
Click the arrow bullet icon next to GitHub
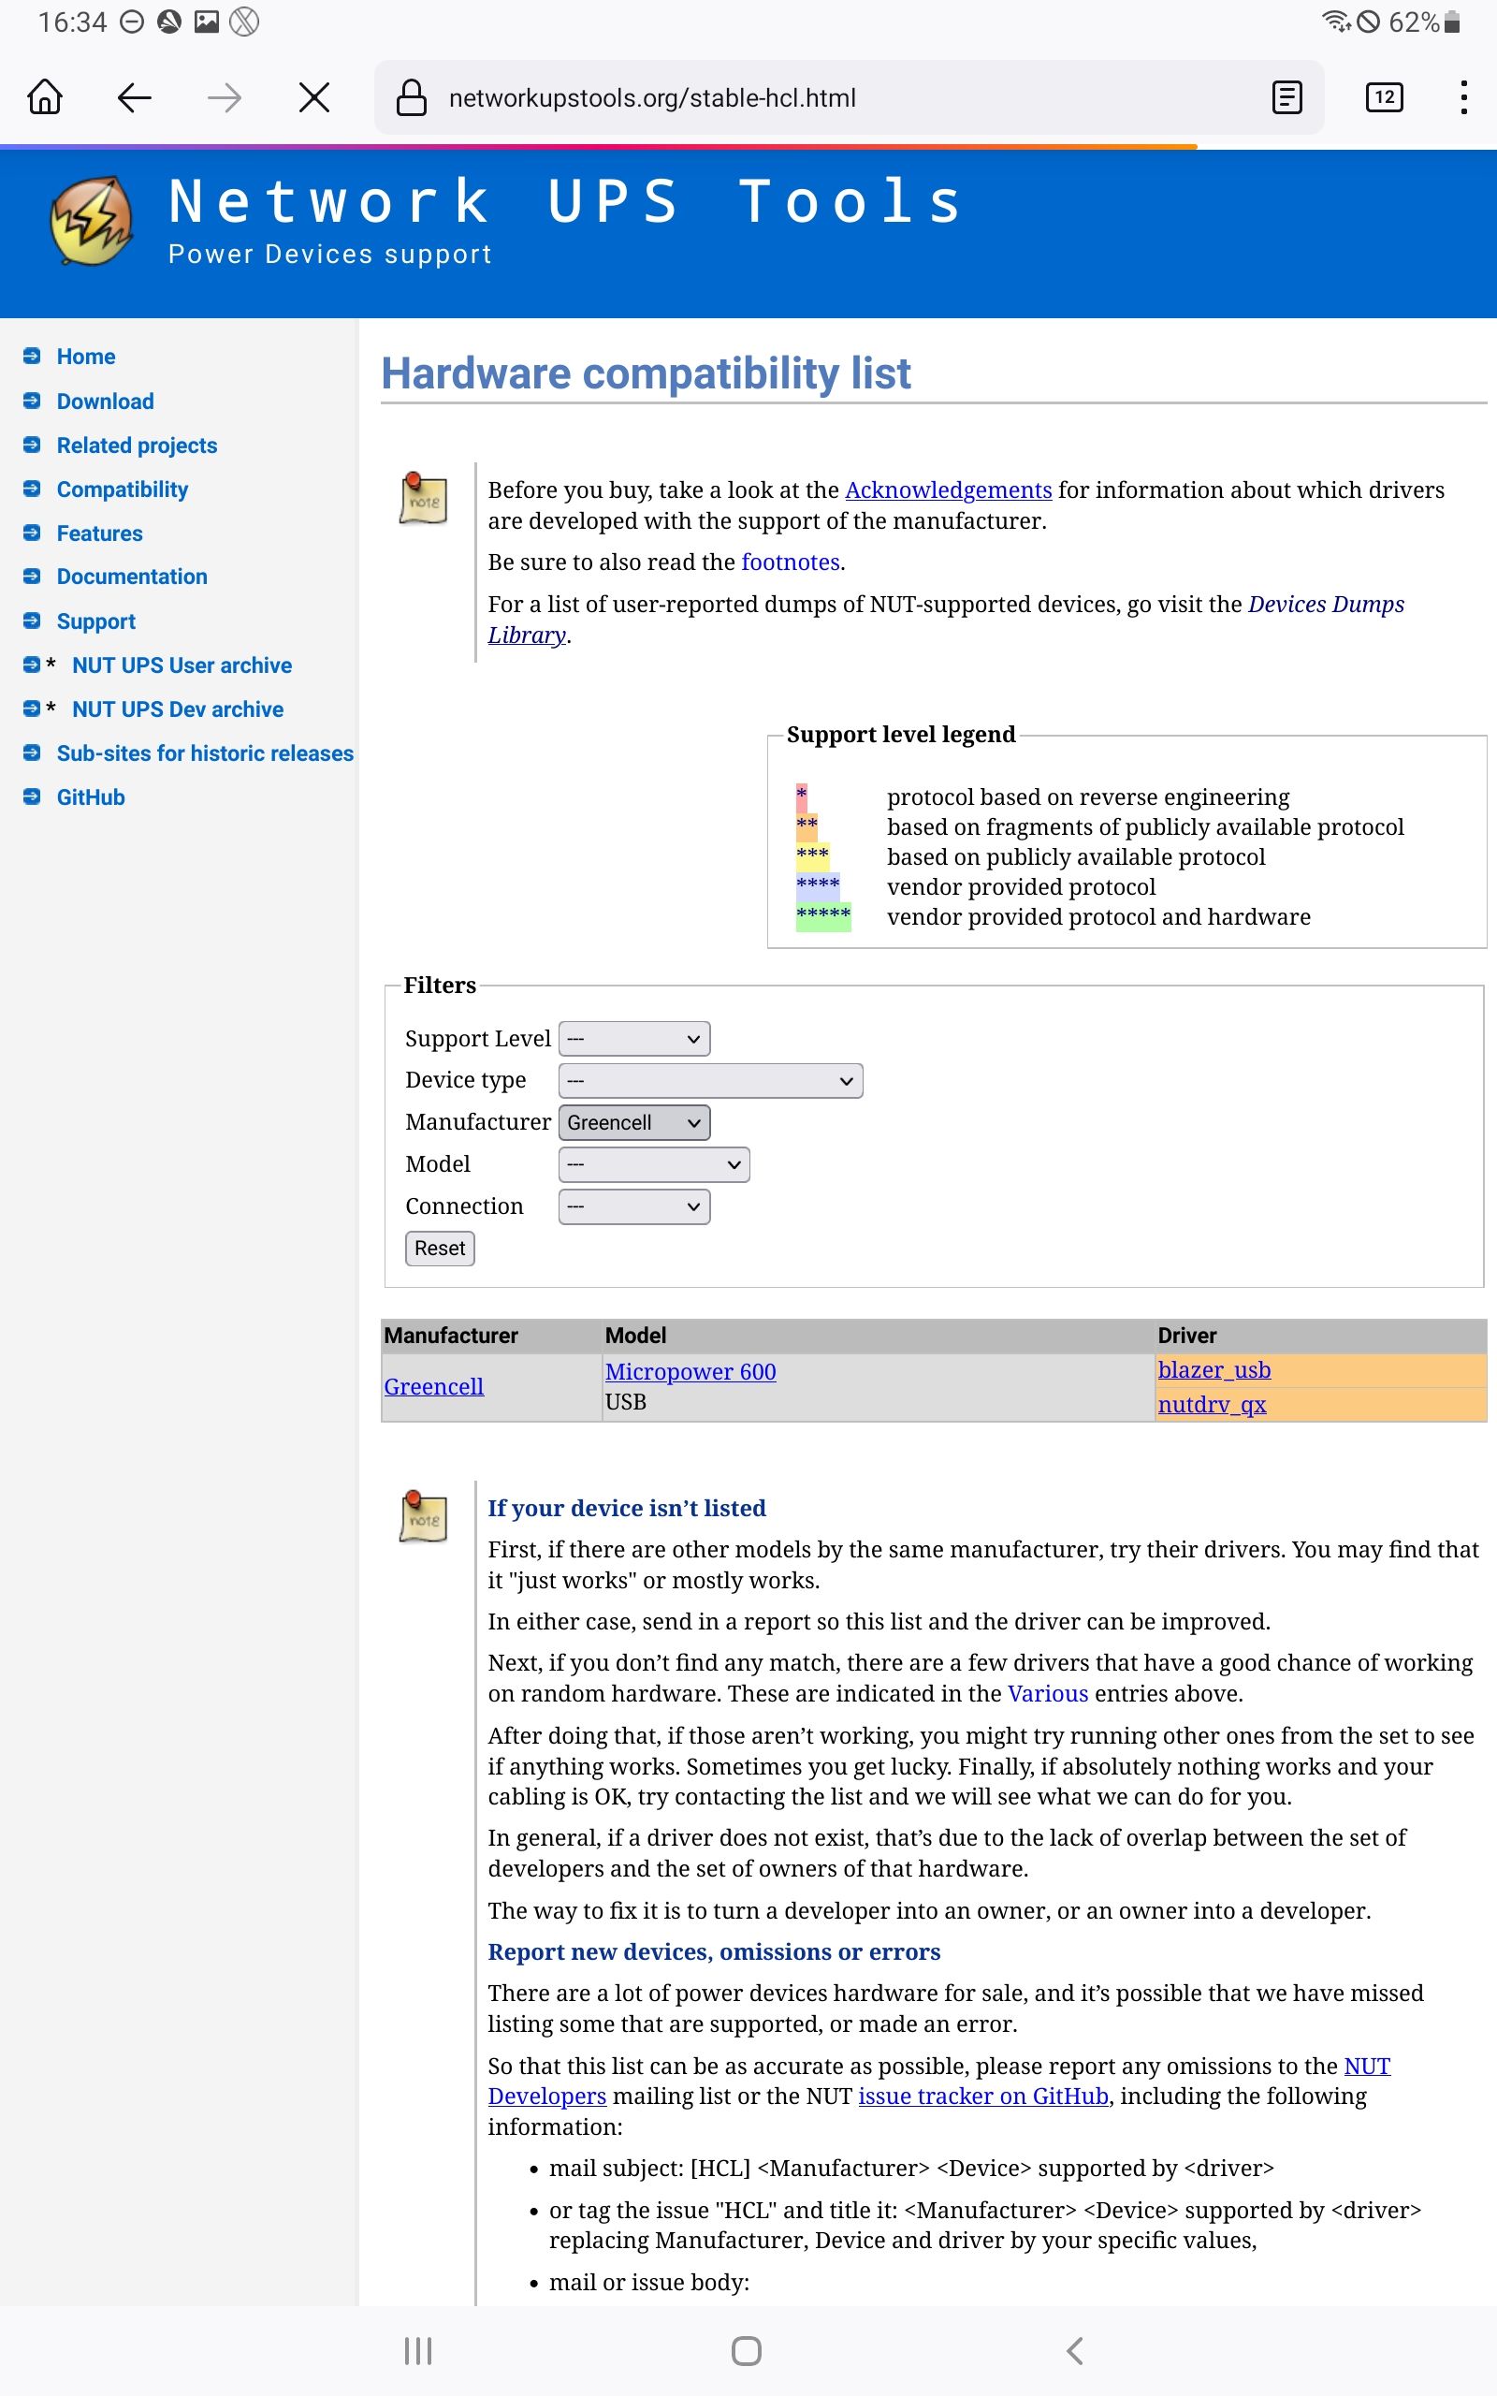click(x=32, y=796)
